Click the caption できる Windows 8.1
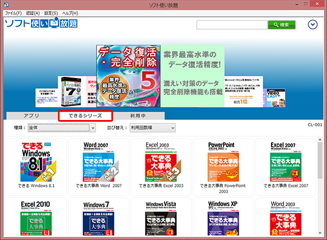Screen dimensions: 327x240 pos(36,186)
